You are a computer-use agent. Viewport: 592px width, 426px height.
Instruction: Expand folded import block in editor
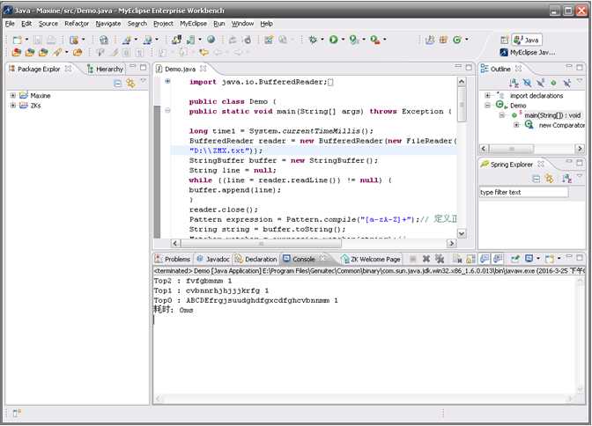tap(167, 81)
